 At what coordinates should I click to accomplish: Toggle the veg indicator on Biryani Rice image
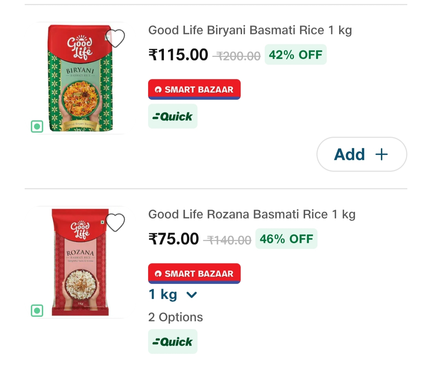(x=37, y=127)
